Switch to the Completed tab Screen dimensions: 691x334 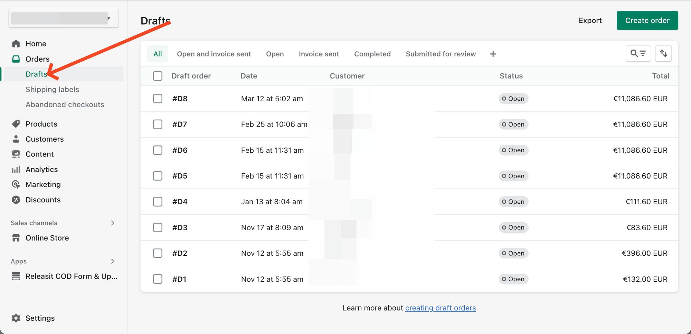pyautogui.click(x=372, y=54)
